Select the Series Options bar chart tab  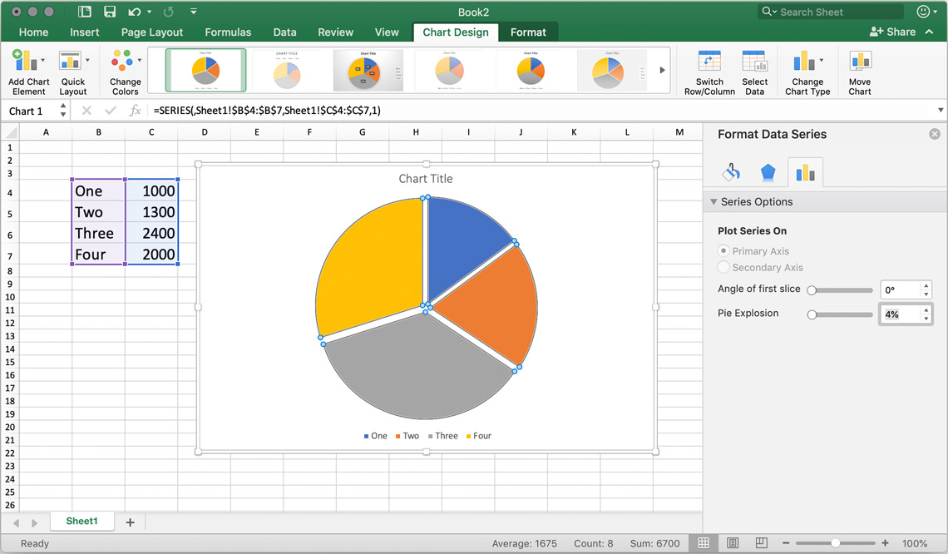click(x=805, y=173)
